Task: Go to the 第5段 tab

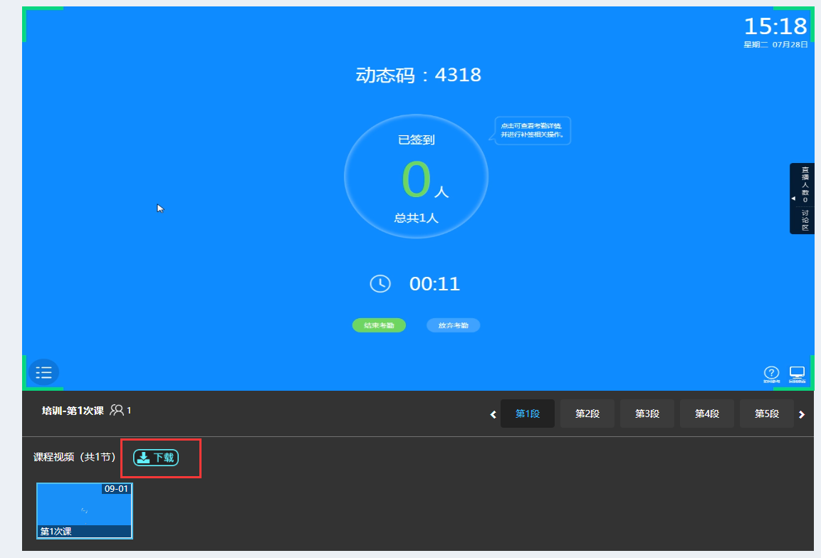Action: click(x=766, y=414)
